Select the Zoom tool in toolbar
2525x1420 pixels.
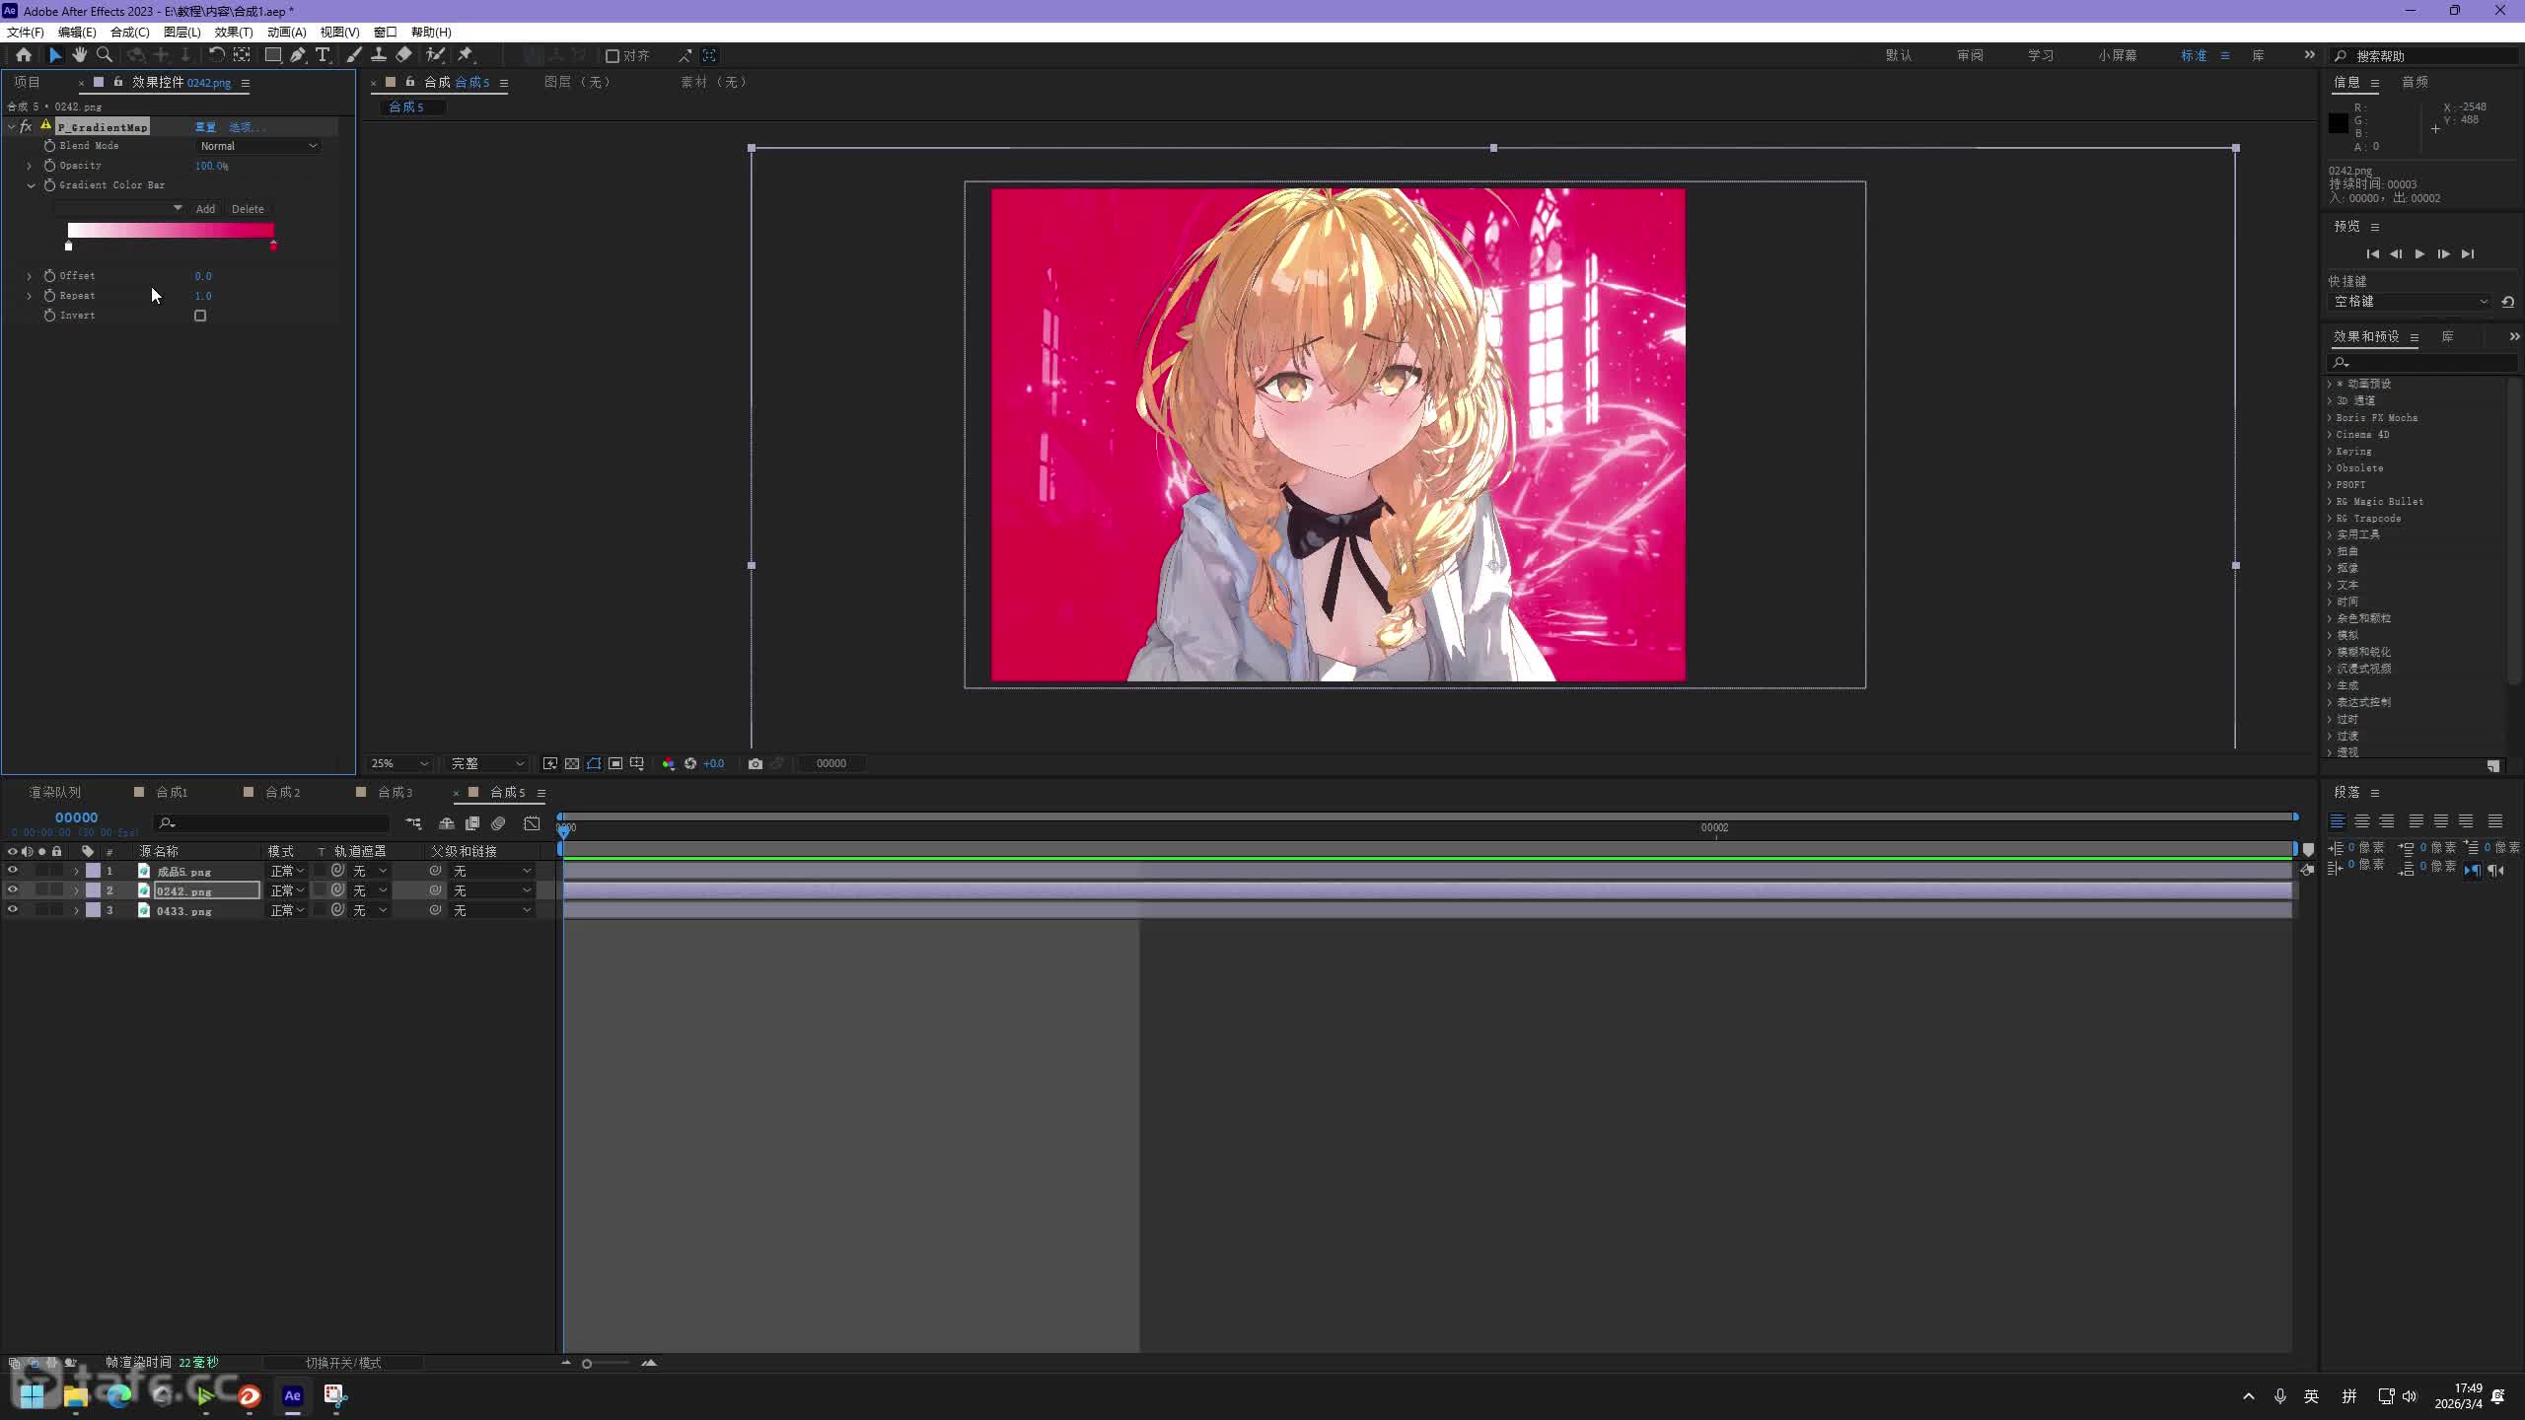pyautogui.click(x=105, y=55)
